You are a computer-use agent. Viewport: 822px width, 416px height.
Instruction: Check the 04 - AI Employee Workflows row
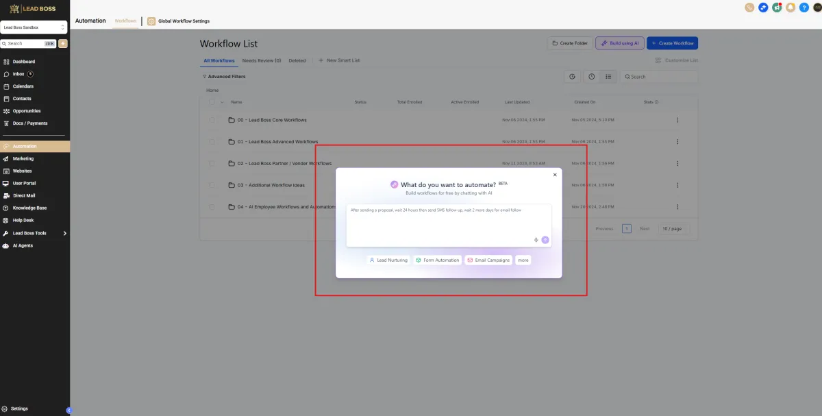click(x=212, y=206)
